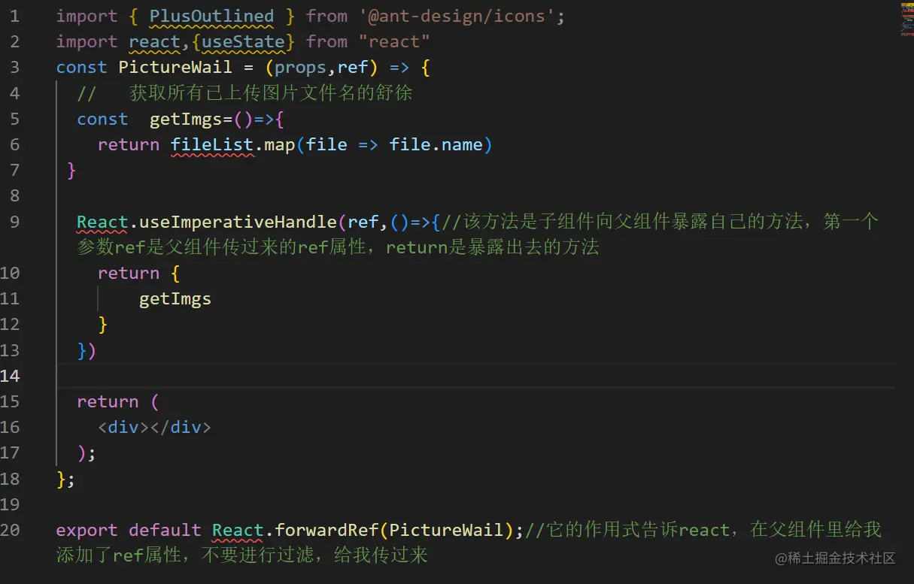Click line number 1 in the gutter

15,16
